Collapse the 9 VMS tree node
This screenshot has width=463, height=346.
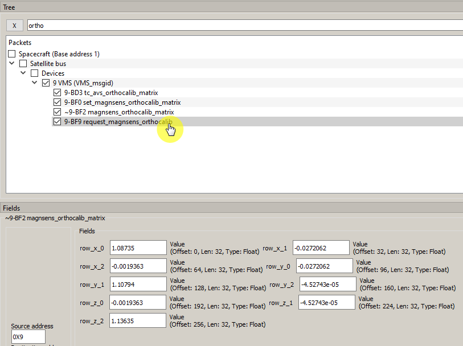click(x=35, y=83)
